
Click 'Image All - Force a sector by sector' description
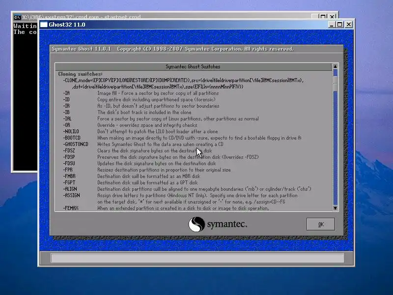(158, 93)
